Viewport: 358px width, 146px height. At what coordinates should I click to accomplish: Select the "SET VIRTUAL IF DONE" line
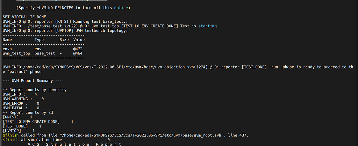pos(24,17)
